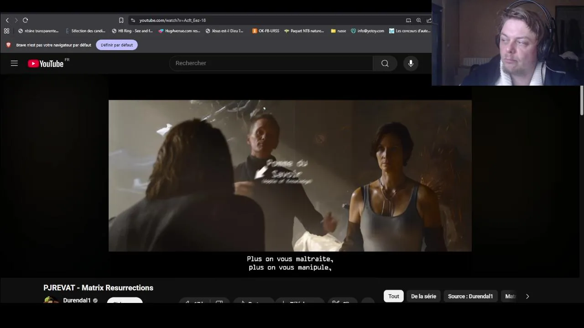Viewport: 584px width, 328px height.
Task: Open the 'Sélection des candi...' bookmark
Action: pyautogui.click(x=86, y=31)
